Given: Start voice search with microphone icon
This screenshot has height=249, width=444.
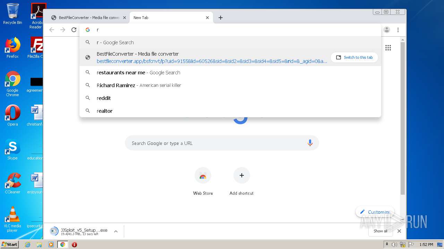Looking at the screenshot, I should point(310,143).
